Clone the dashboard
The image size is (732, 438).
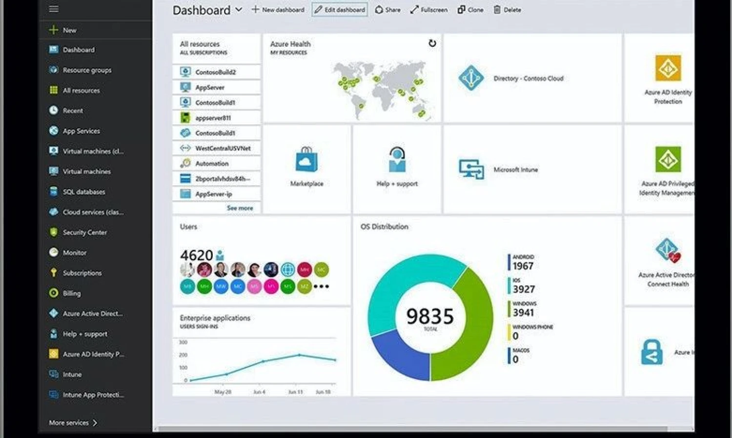coord(470,10)
